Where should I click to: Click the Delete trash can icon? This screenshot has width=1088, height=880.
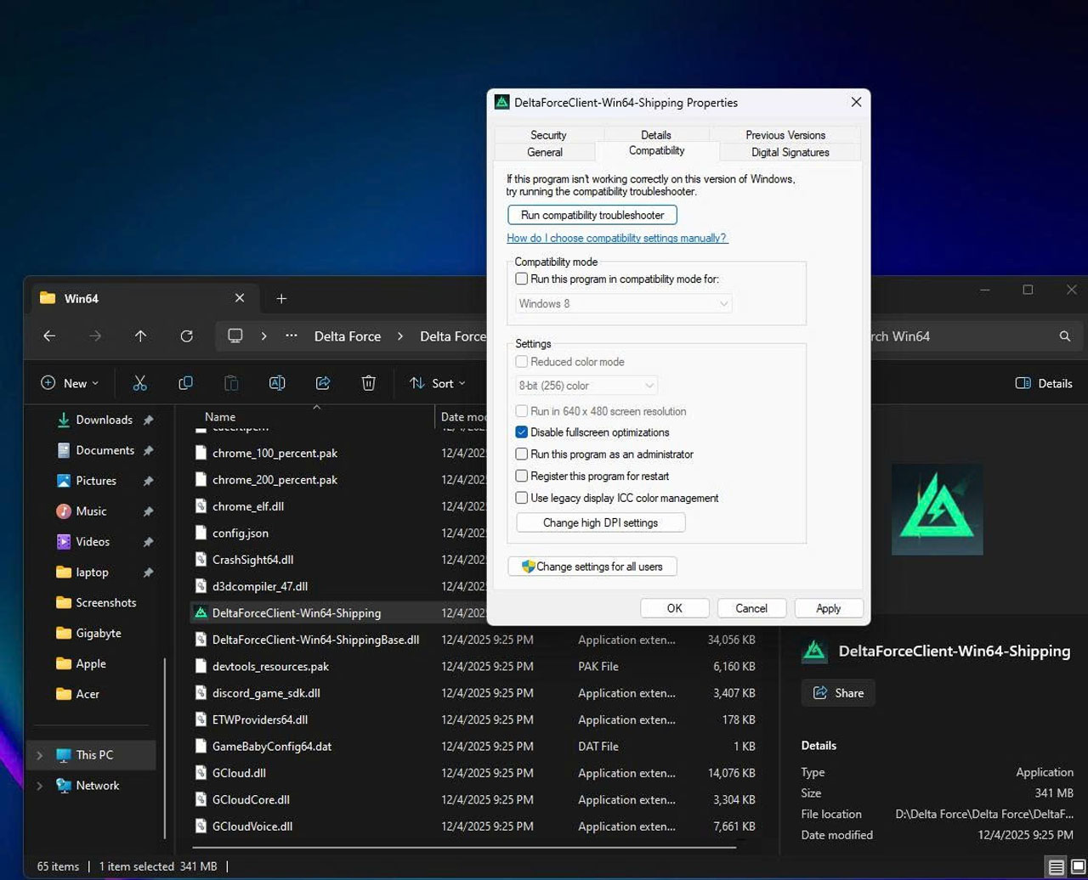(x=368, y=383)
